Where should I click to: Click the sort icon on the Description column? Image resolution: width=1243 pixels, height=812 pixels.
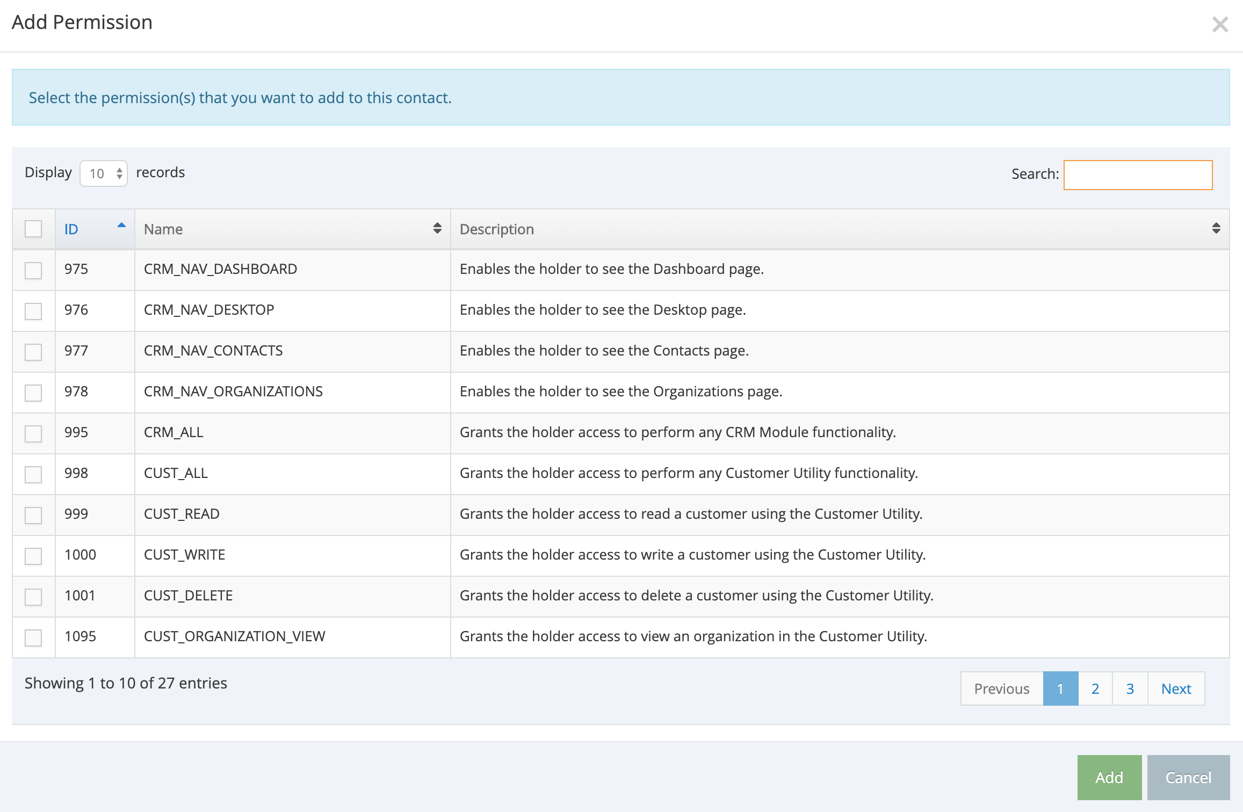[x=1216, y=229]
